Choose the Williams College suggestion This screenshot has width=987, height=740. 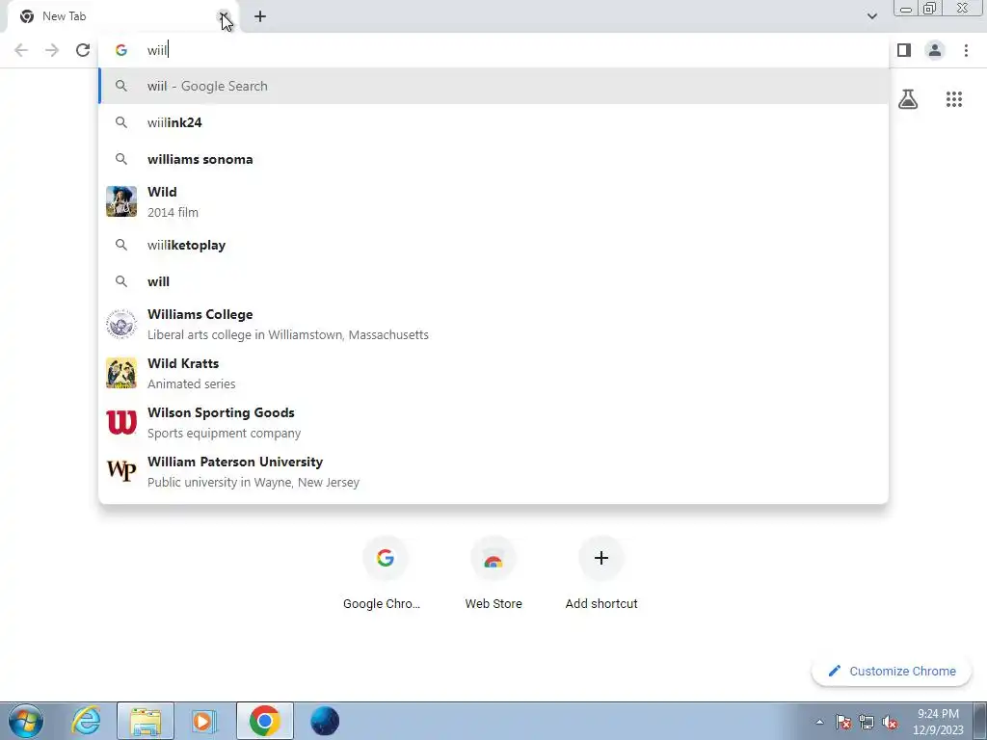click(x=493, y=324)
